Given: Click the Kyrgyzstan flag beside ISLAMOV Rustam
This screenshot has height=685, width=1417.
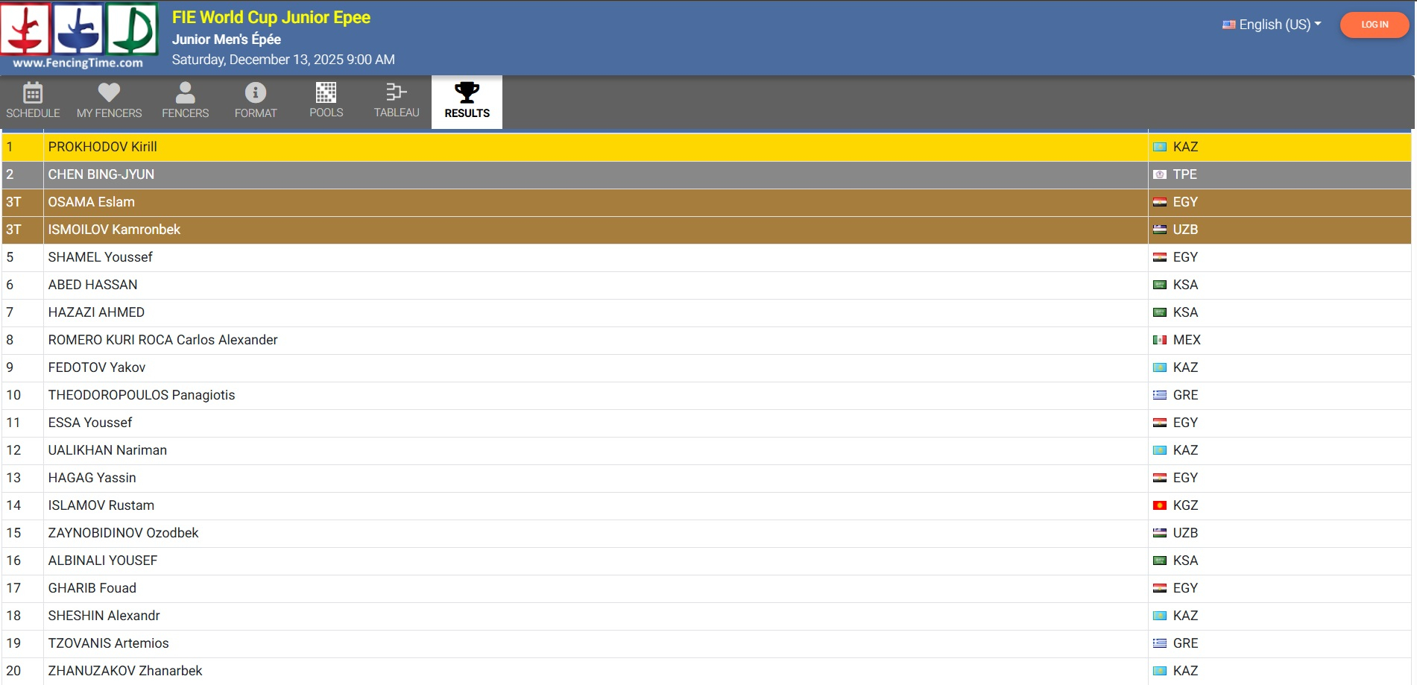Looking at the screenshot, I should [1159, 505].
